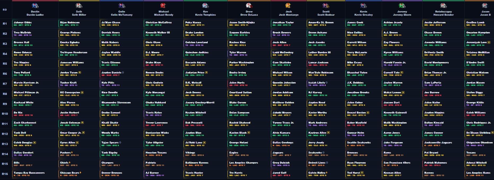Click the Baker Mayfield cell
Screen dimensions: 494x180
(363, 124)
